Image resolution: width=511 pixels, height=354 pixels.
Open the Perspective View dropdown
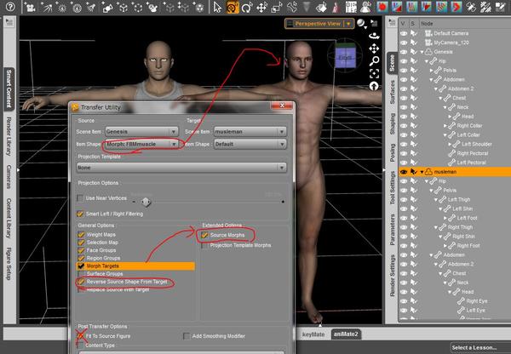click(x=319, y=24)
